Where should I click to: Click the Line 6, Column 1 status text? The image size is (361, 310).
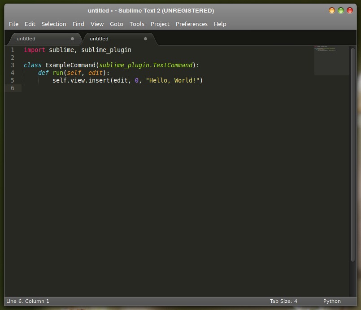point(28,301)
